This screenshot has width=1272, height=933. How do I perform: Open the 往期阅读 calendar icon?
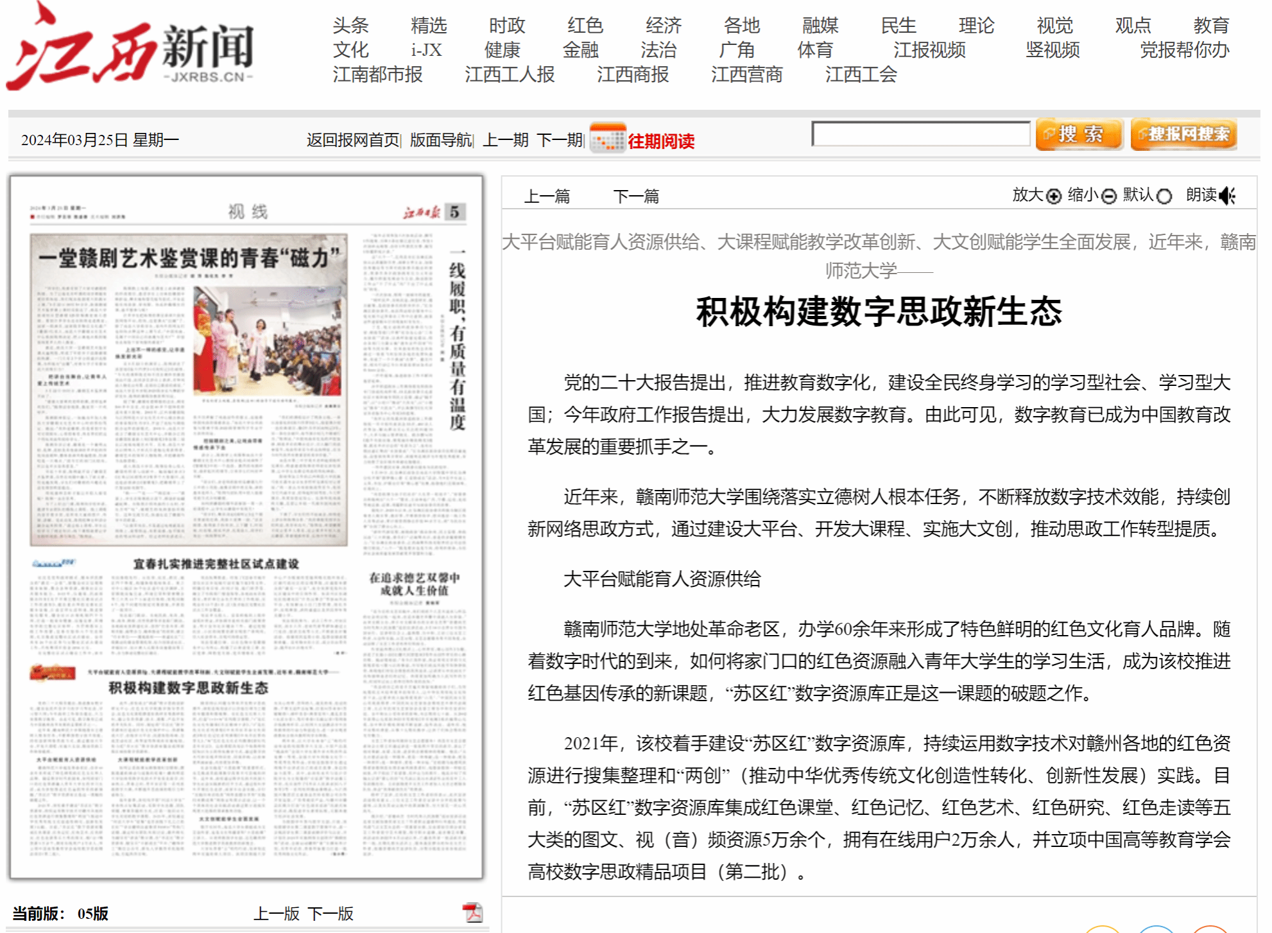click(607, 138)
